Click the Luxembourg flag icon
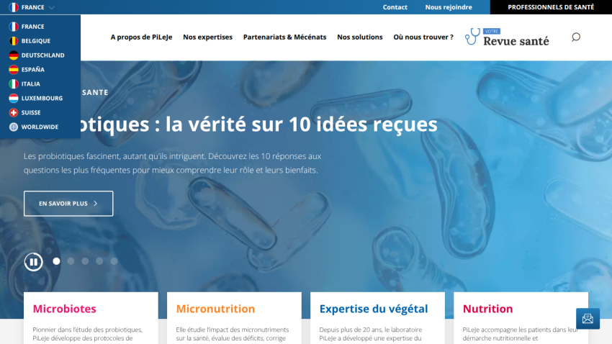612x344 pixels. click(x=14, y=99)
